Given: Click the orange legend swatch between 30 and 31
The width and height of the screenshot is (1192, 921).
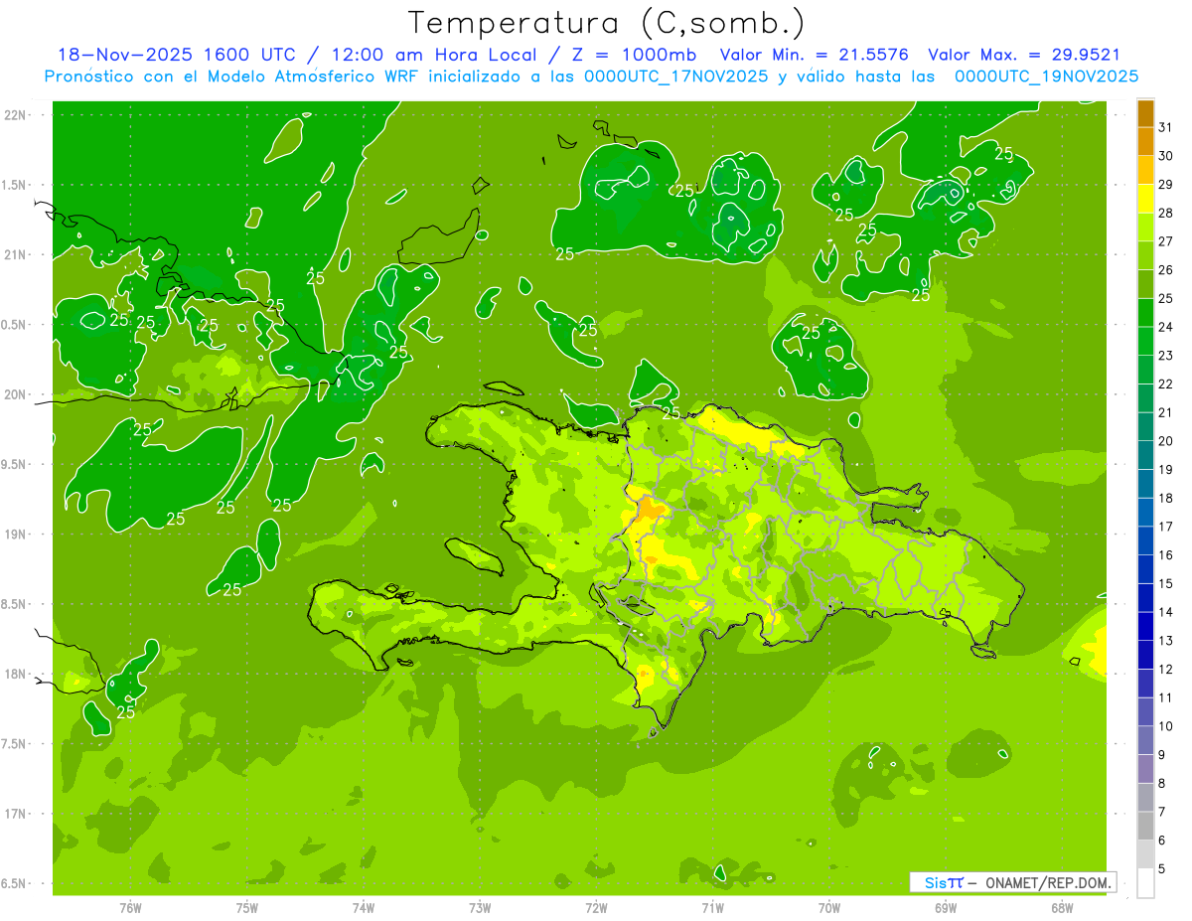Looking at the screenshot, I should (1145, 142).
